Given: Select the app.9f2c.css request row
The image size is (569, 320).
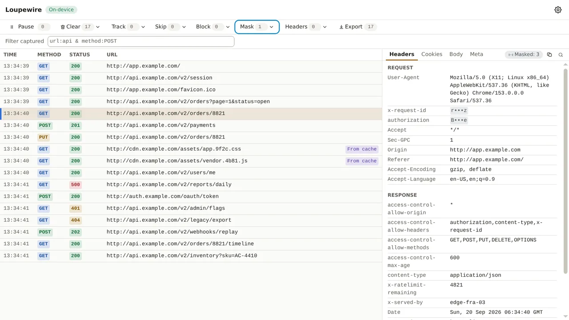Looking at the screenshot, I should tap(191, 149).
